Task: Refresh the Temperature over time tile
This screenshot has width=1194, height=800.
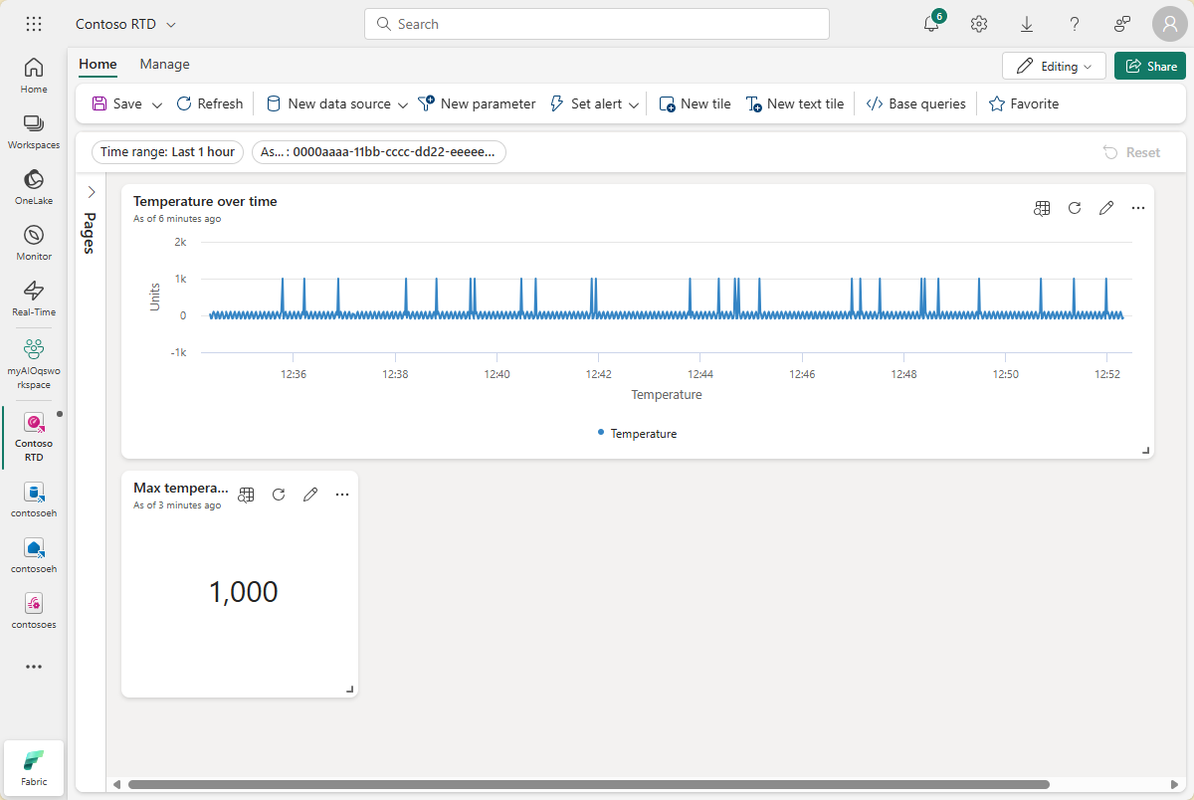Action: 1074,208
